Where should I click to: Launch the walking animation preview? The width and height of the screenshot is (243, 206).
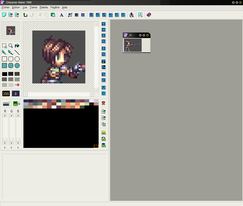click(x=131, y=15)
